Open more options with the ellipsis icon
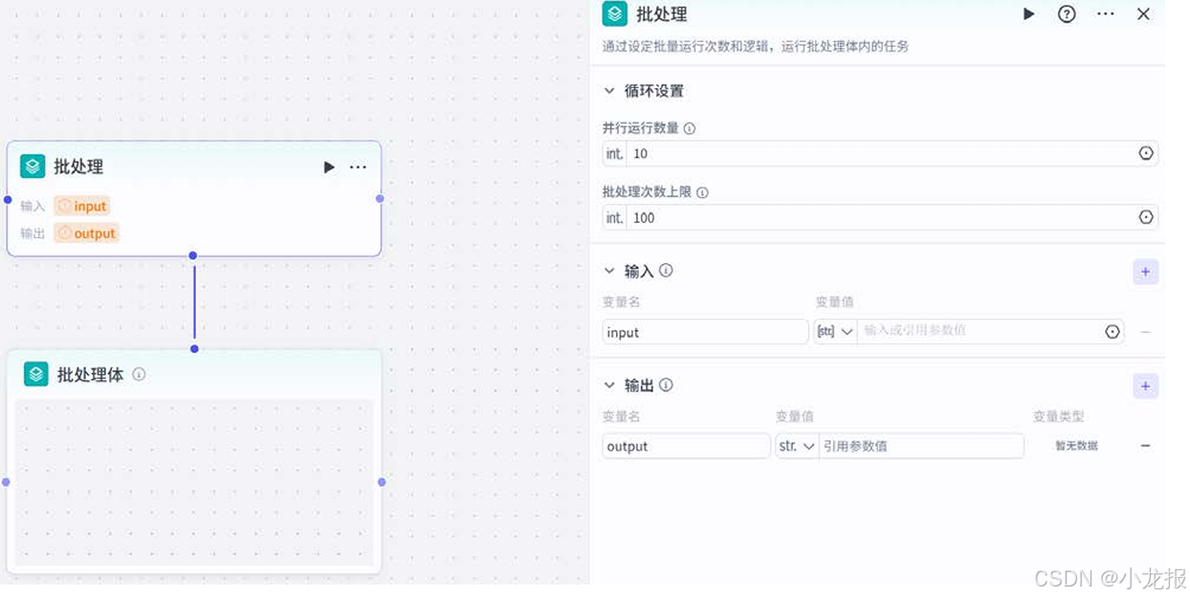The height and width of the screenshot is (597, 1190). tap(1105, 14)
